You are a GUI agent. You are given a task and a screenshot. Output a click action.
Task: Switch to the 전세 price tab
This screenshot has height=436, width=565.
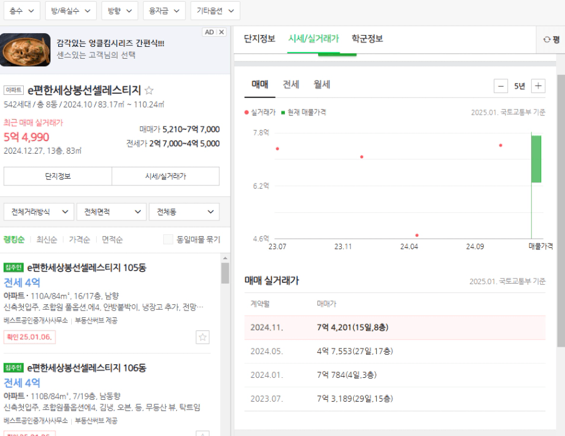(x=291, y=84)
